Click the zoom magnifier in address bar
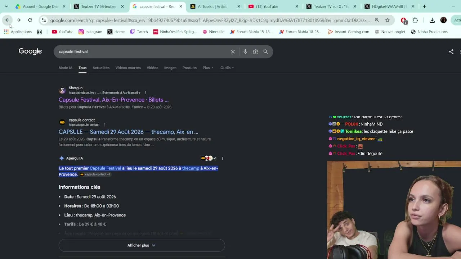This screenshot has height=259, width=461. tap(377, 20)
